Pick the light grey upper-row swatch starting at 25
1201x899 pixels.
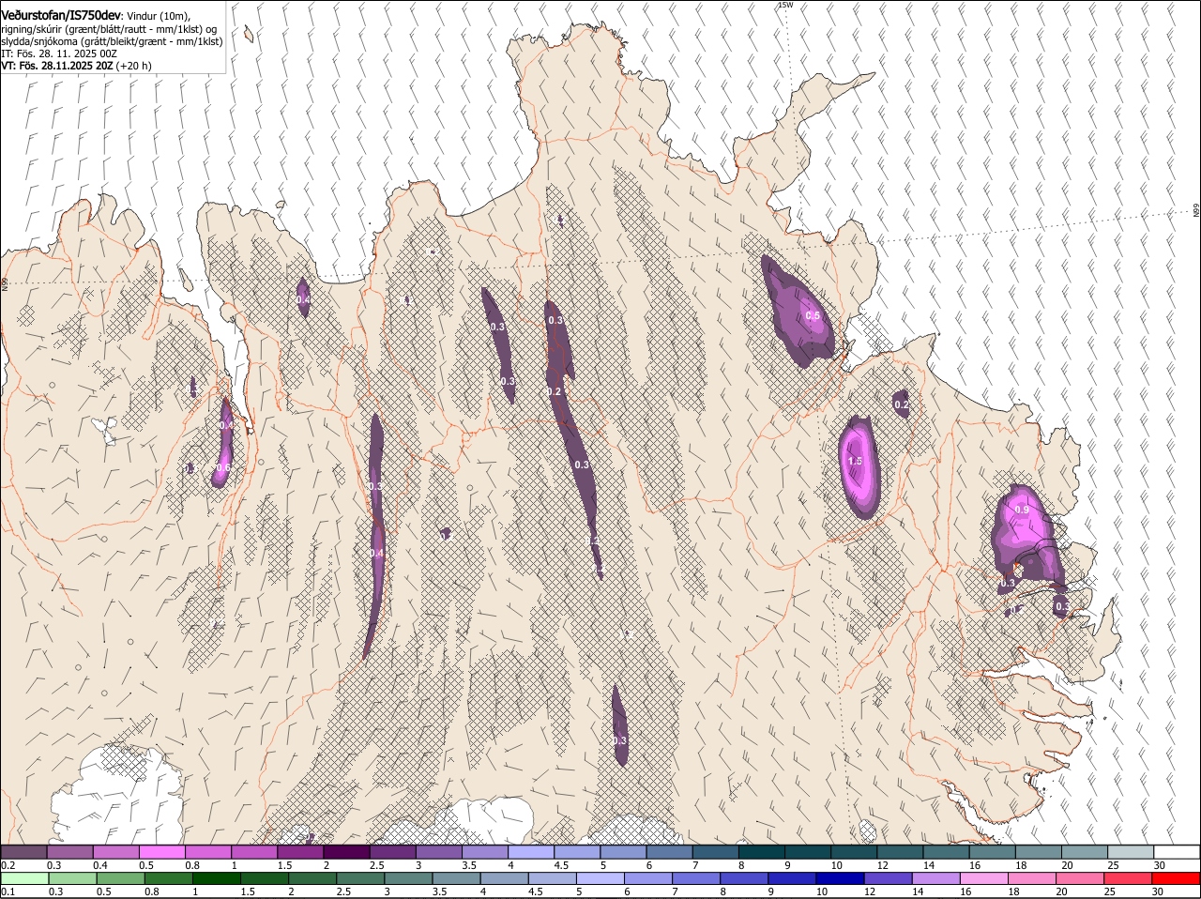pyautogui.click(x=1131, y=852)
